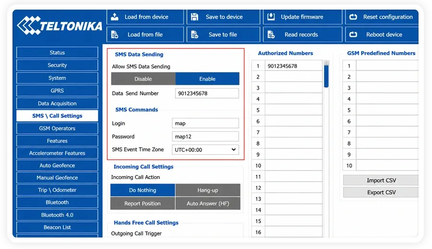This screenshot has height=249, width=432.
Task: Go to System settings
Action: [x=57, y=78]
